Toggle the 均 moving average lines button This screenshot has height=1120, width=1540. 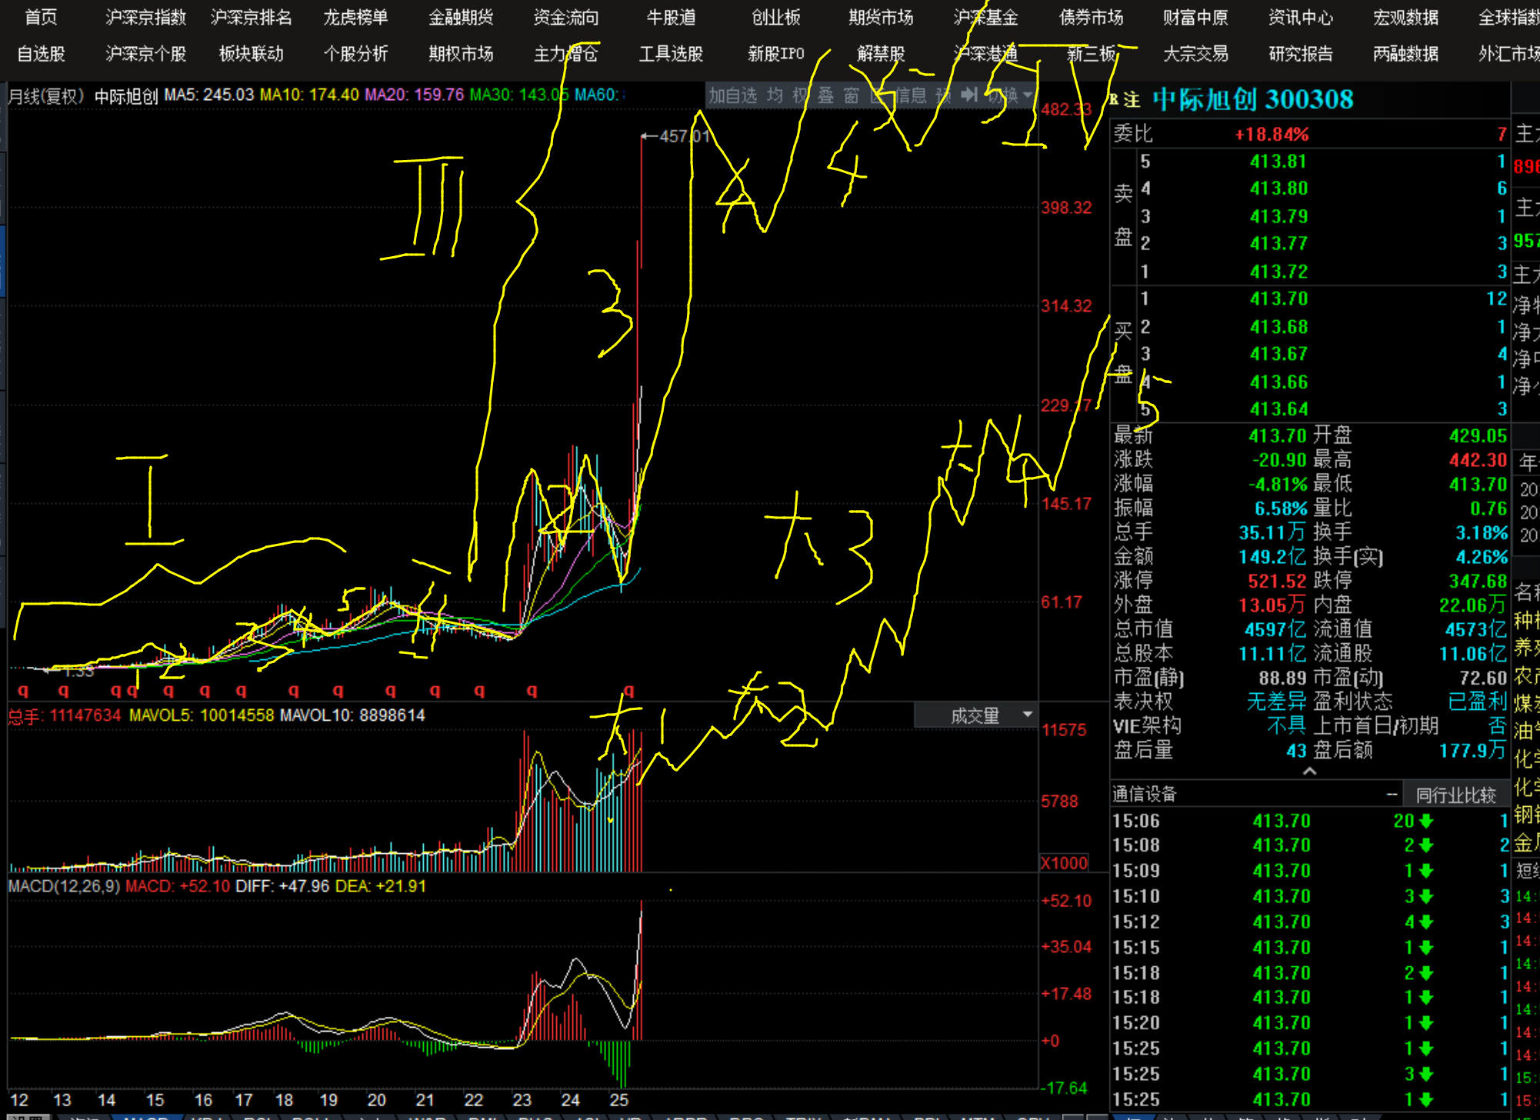[x=775, y=95]
